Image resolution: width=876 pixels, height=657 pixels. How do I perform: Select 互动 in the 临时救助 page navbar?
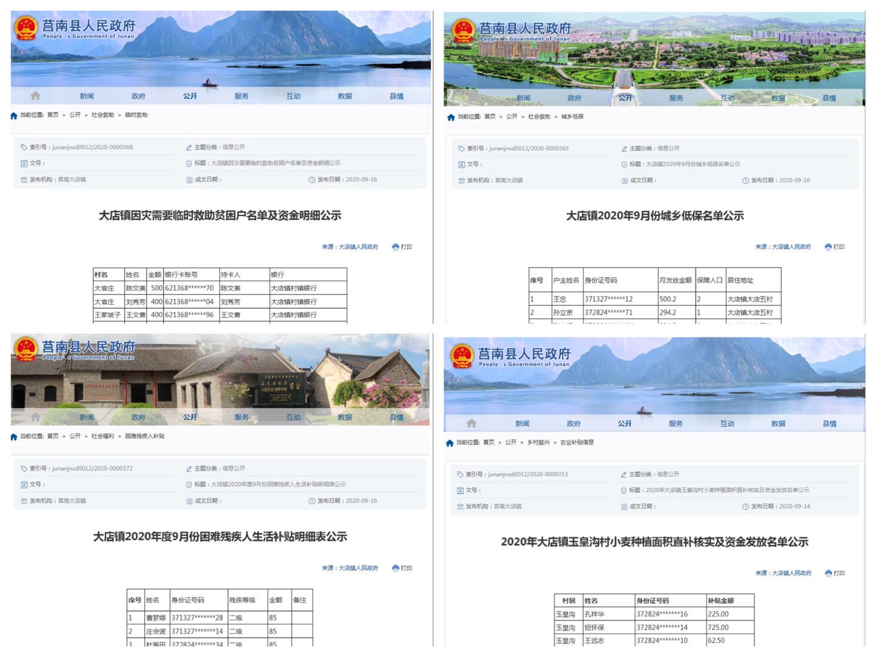(293, 96)
